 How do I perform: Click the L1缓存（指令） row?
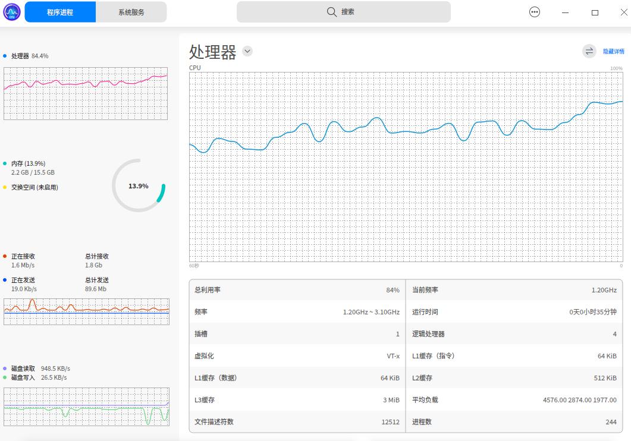tap(514, 356)
